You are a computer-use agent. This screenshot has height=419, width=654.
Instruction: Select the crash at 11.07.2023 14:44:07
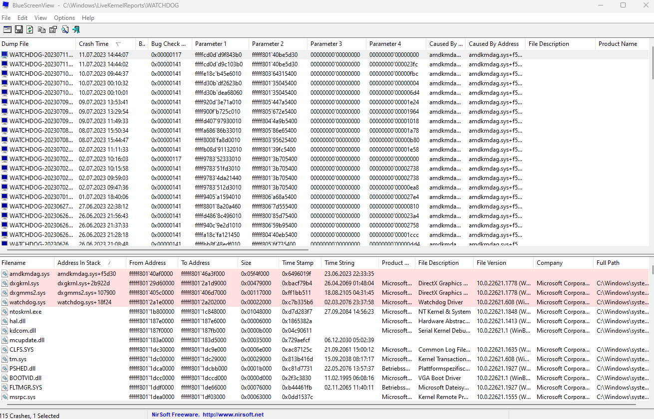point(324,55)
